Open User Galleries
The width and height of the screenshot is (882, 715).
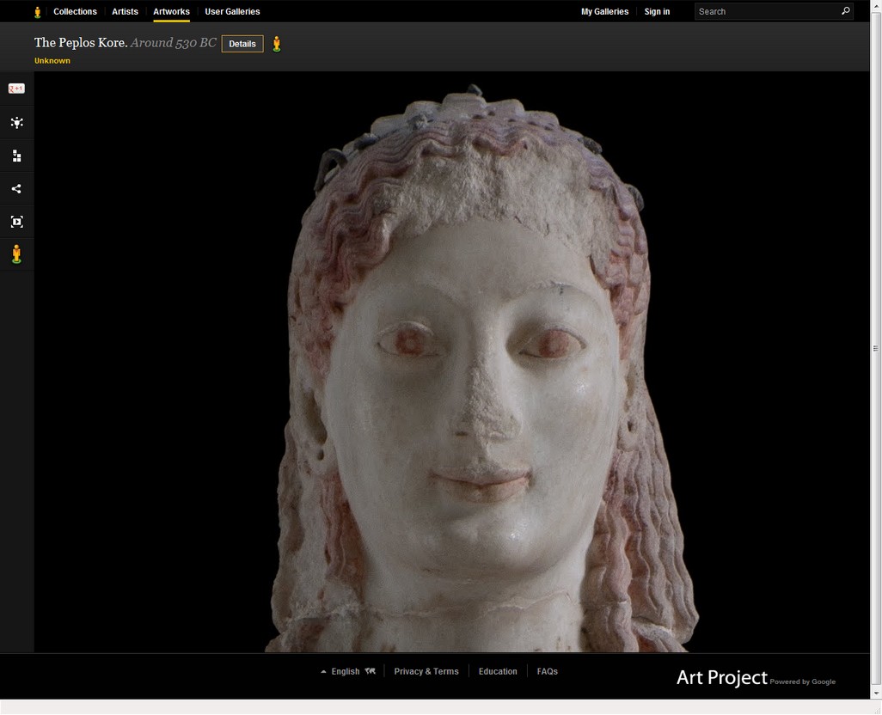point(232,11)
